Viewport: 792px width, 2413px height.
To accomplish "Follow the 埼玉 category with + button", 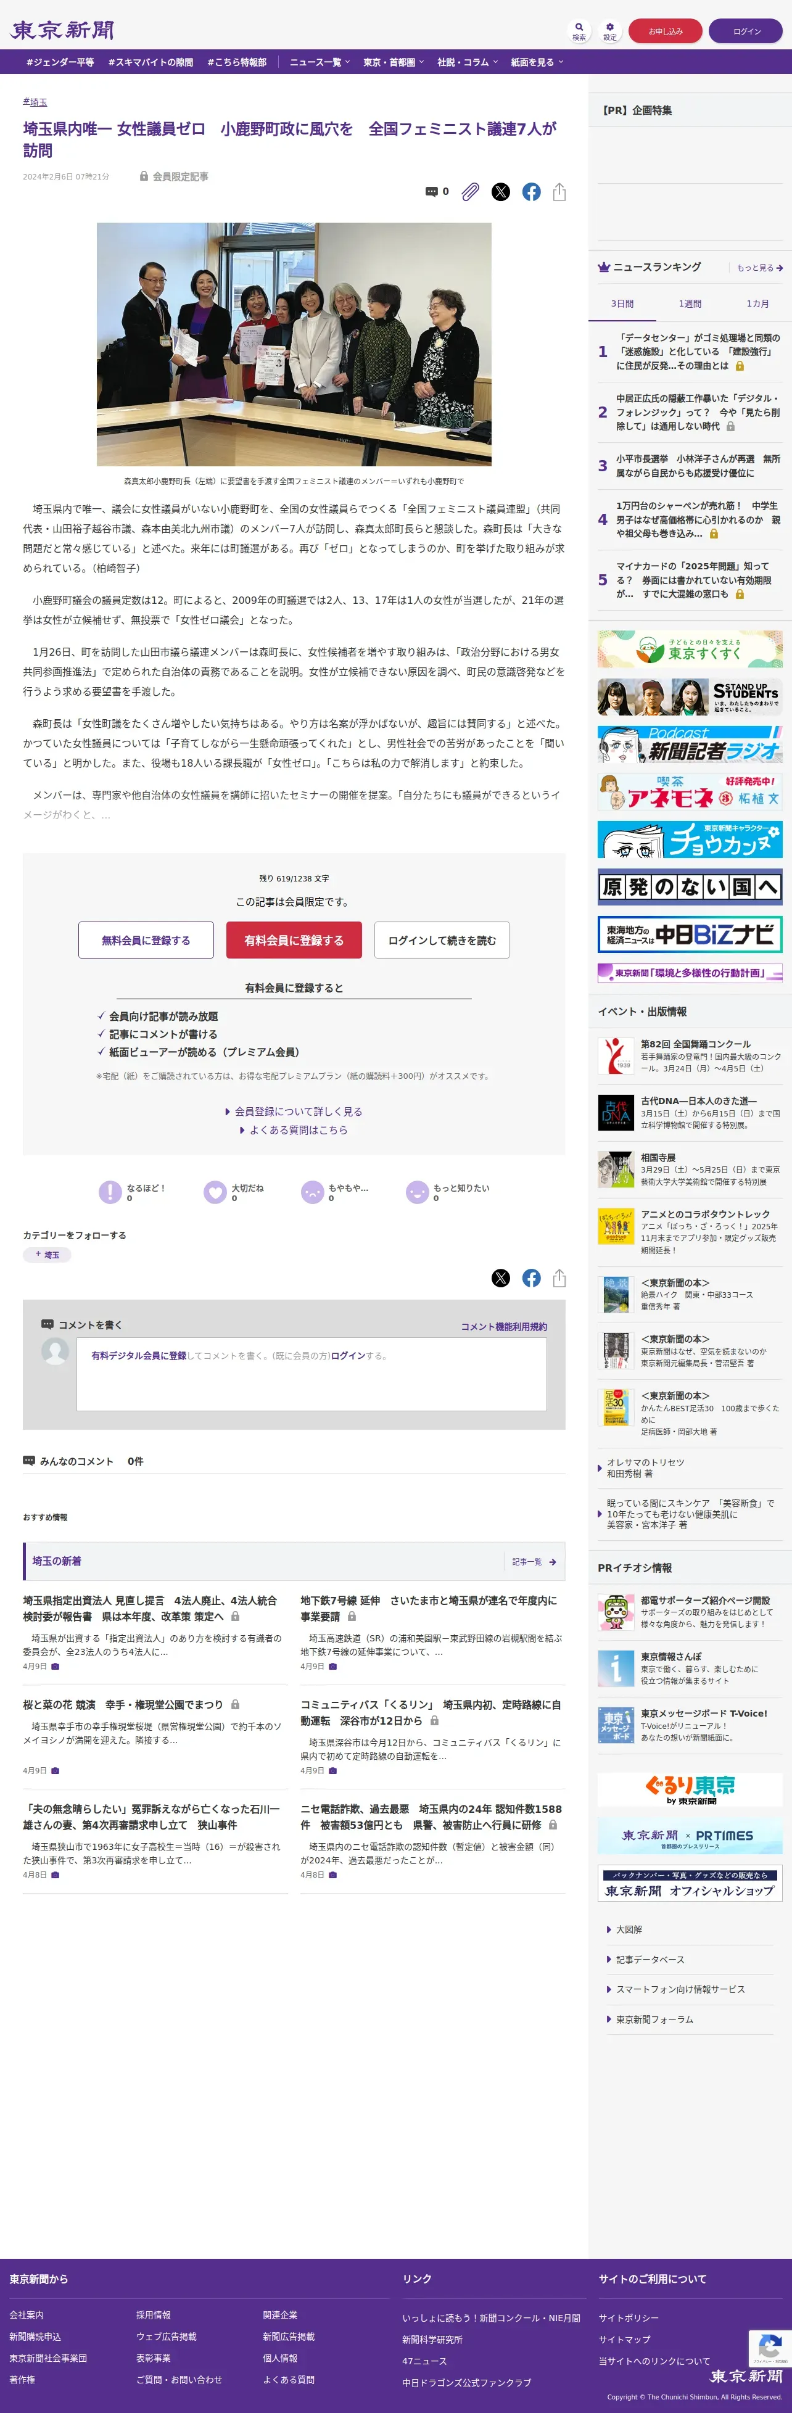I will click(x=47, y=1254).
